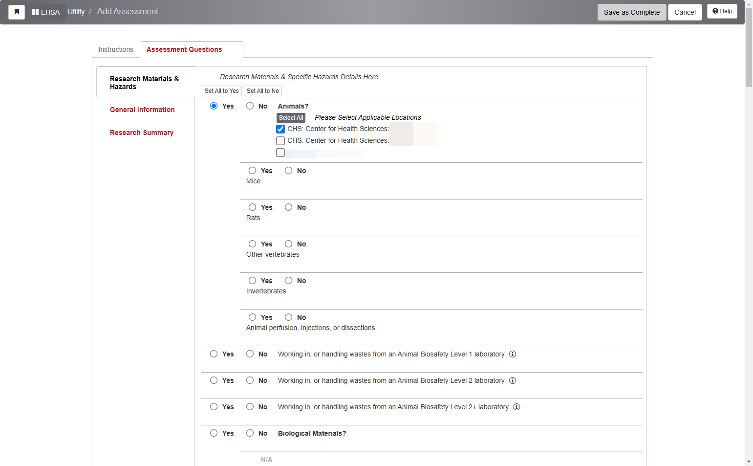This screenshot has width=753, height=466.
Task: Click Set All to No
Action: 263,91
